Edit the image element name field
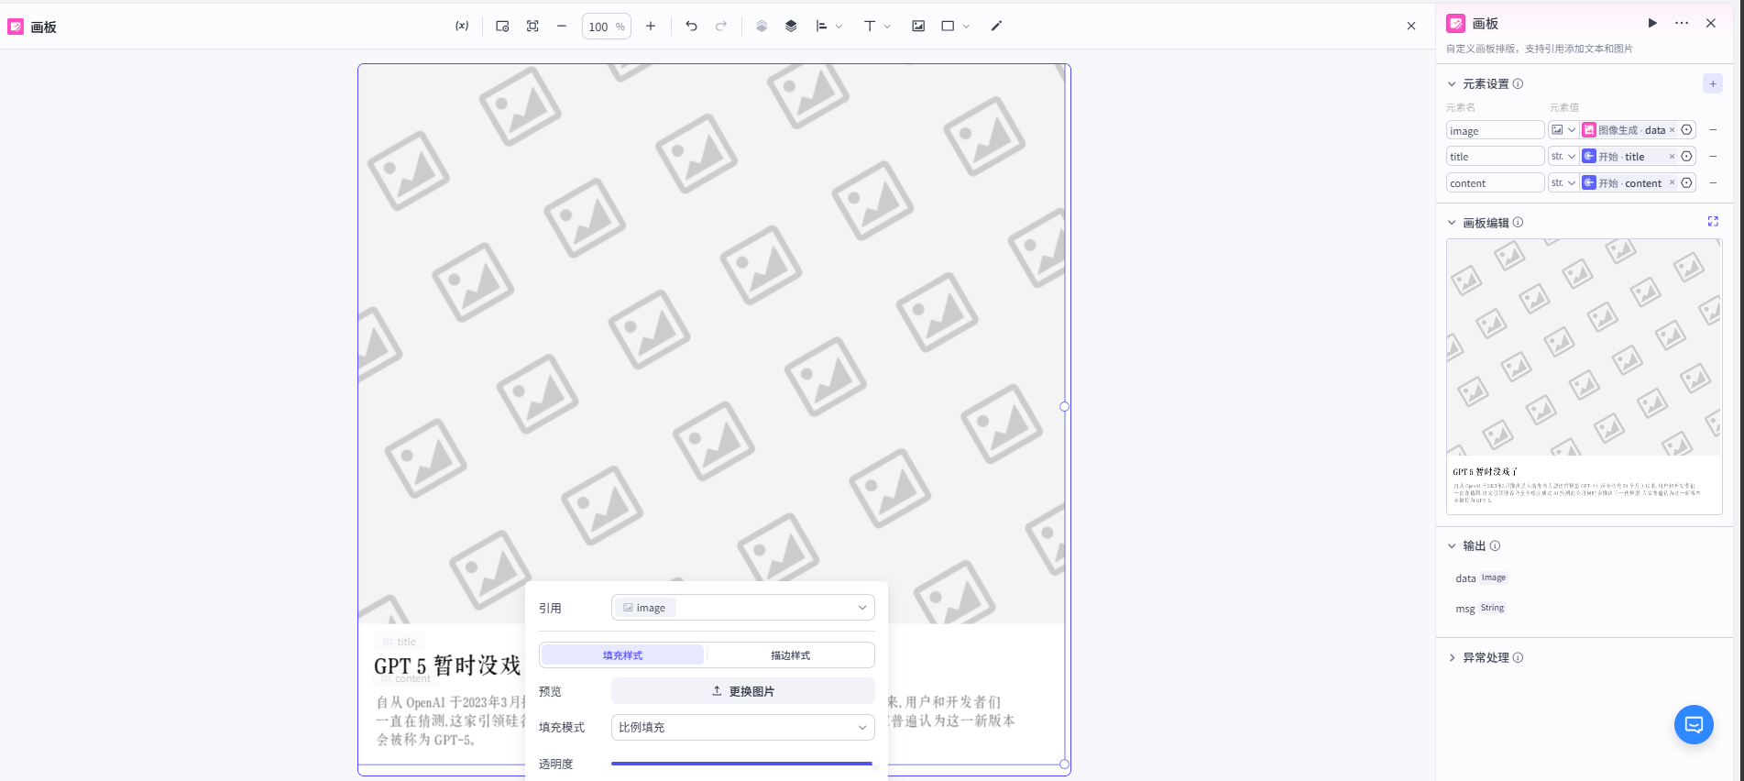The image size is (1744, 781). coord(1495,130)
